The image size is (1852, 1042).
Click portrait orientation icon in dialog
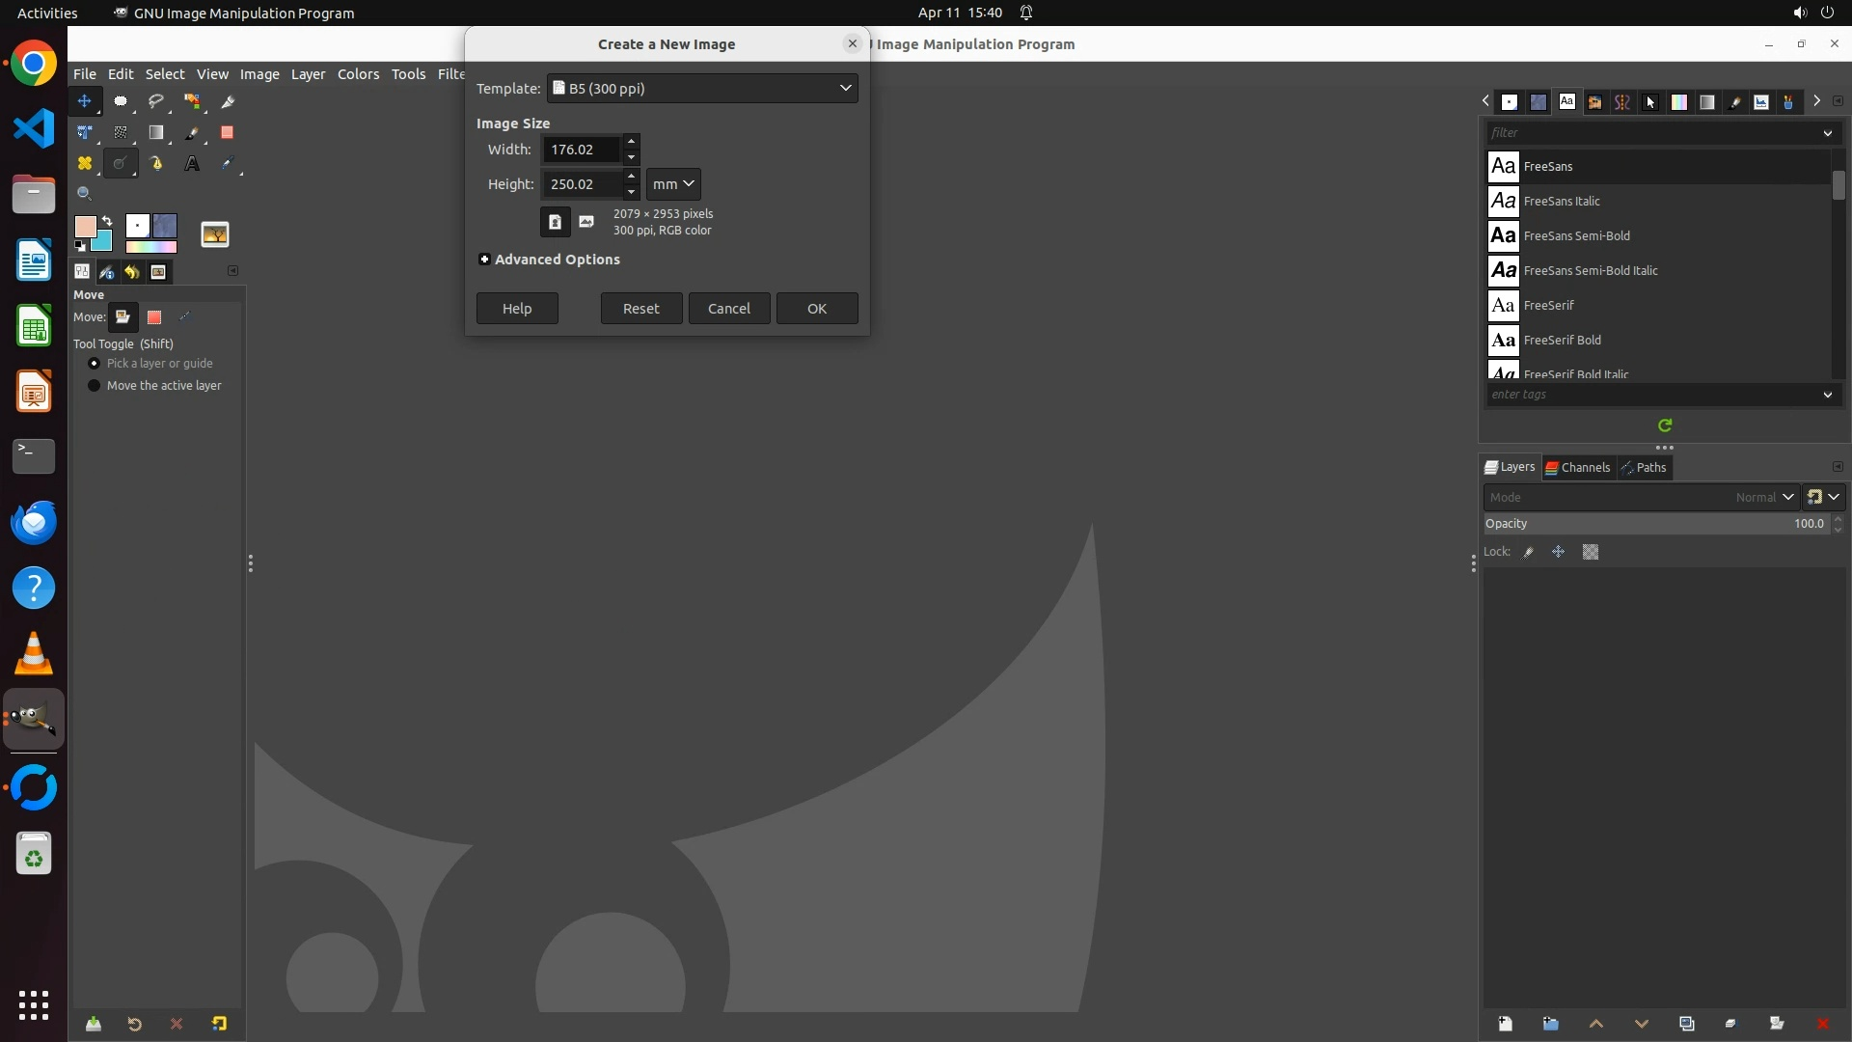tap(555, 222)
